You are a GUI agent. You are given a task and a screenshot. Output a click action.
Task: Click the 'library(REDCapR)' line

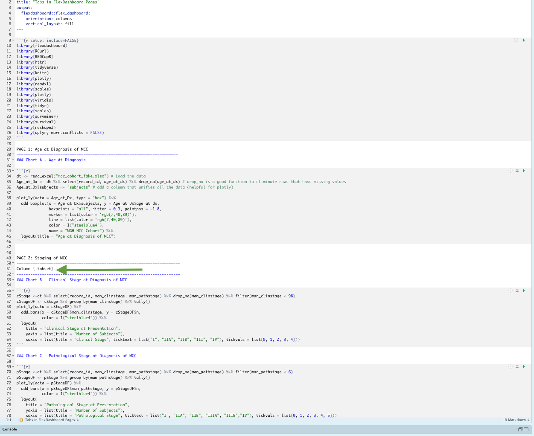(35, 56)
